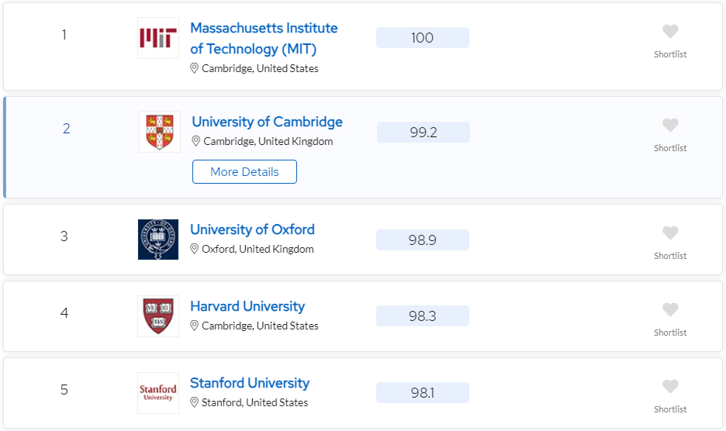Screen dimensions: 726x431
Task: Open the University of Cambridge crest logo
Action: (160, 132)
